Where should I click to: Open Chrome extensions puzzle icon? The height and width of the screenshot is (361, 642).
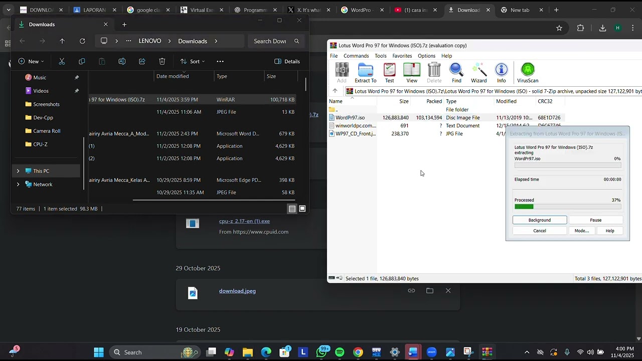click(x=581, y=28)
